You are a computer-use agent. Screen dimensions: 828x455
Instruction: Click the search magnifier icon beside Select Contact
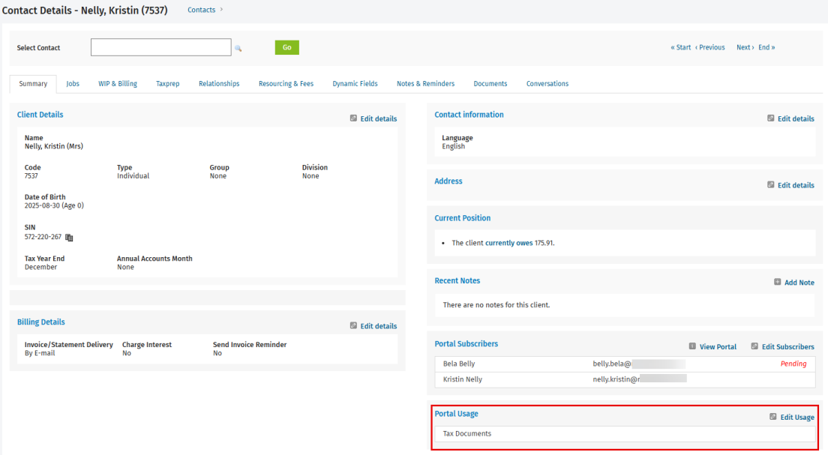click(x=238, y=48)
